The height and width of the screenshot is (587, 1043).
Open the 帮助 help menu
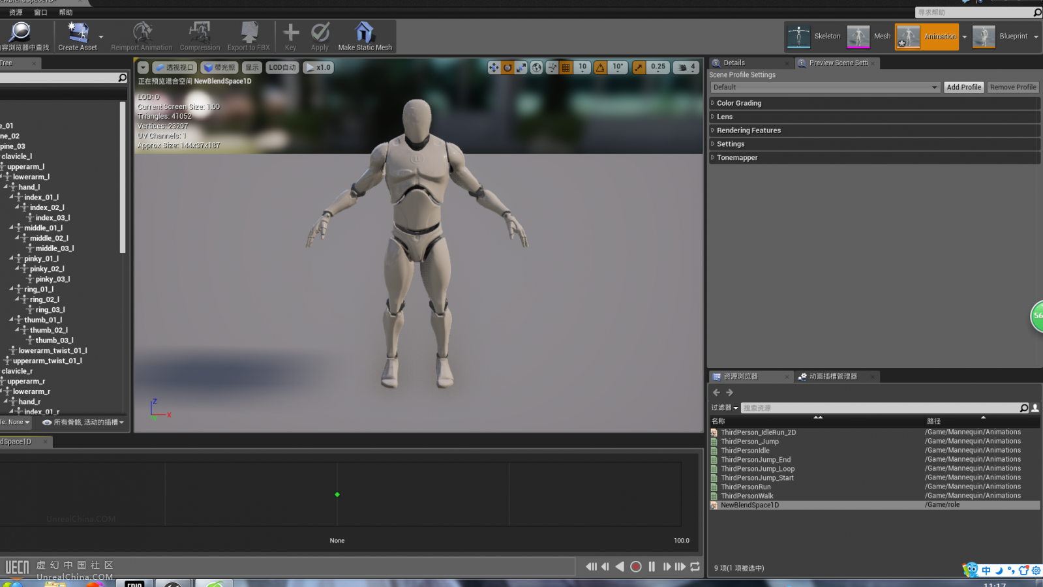click(66, 12)
